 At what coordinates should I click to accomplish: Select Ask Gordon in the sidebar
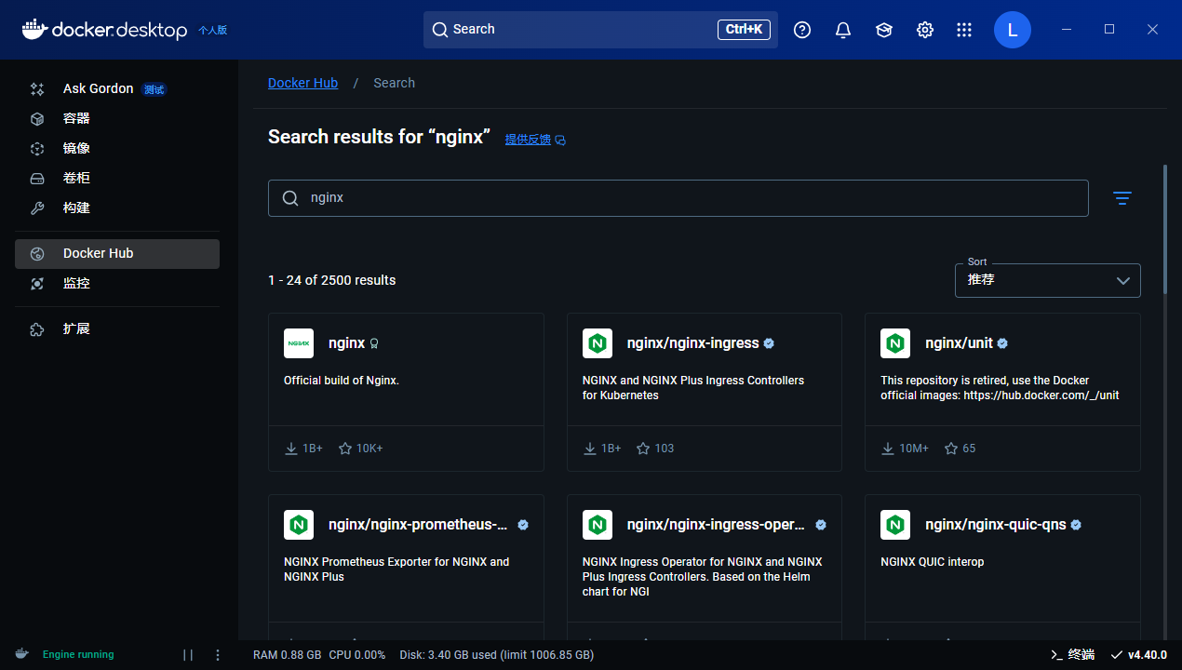(x=98, y=88)
